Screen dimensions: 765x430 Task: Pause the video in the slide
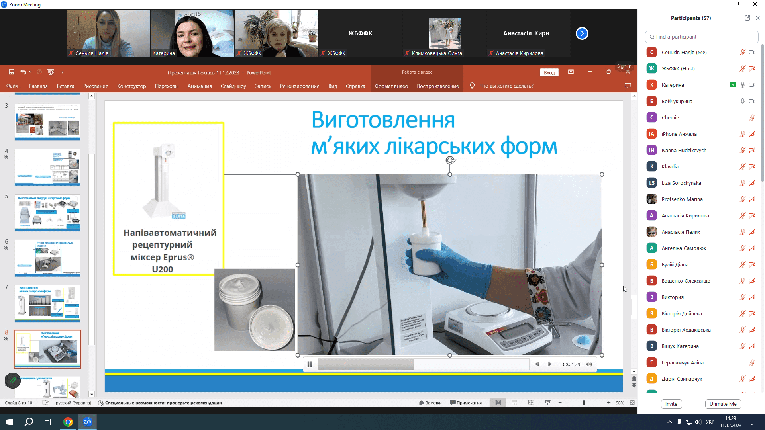coord(310,364)
